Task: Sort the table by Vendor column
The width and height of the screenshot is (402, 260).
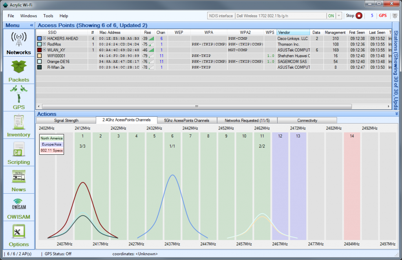Action: [293, 32]
